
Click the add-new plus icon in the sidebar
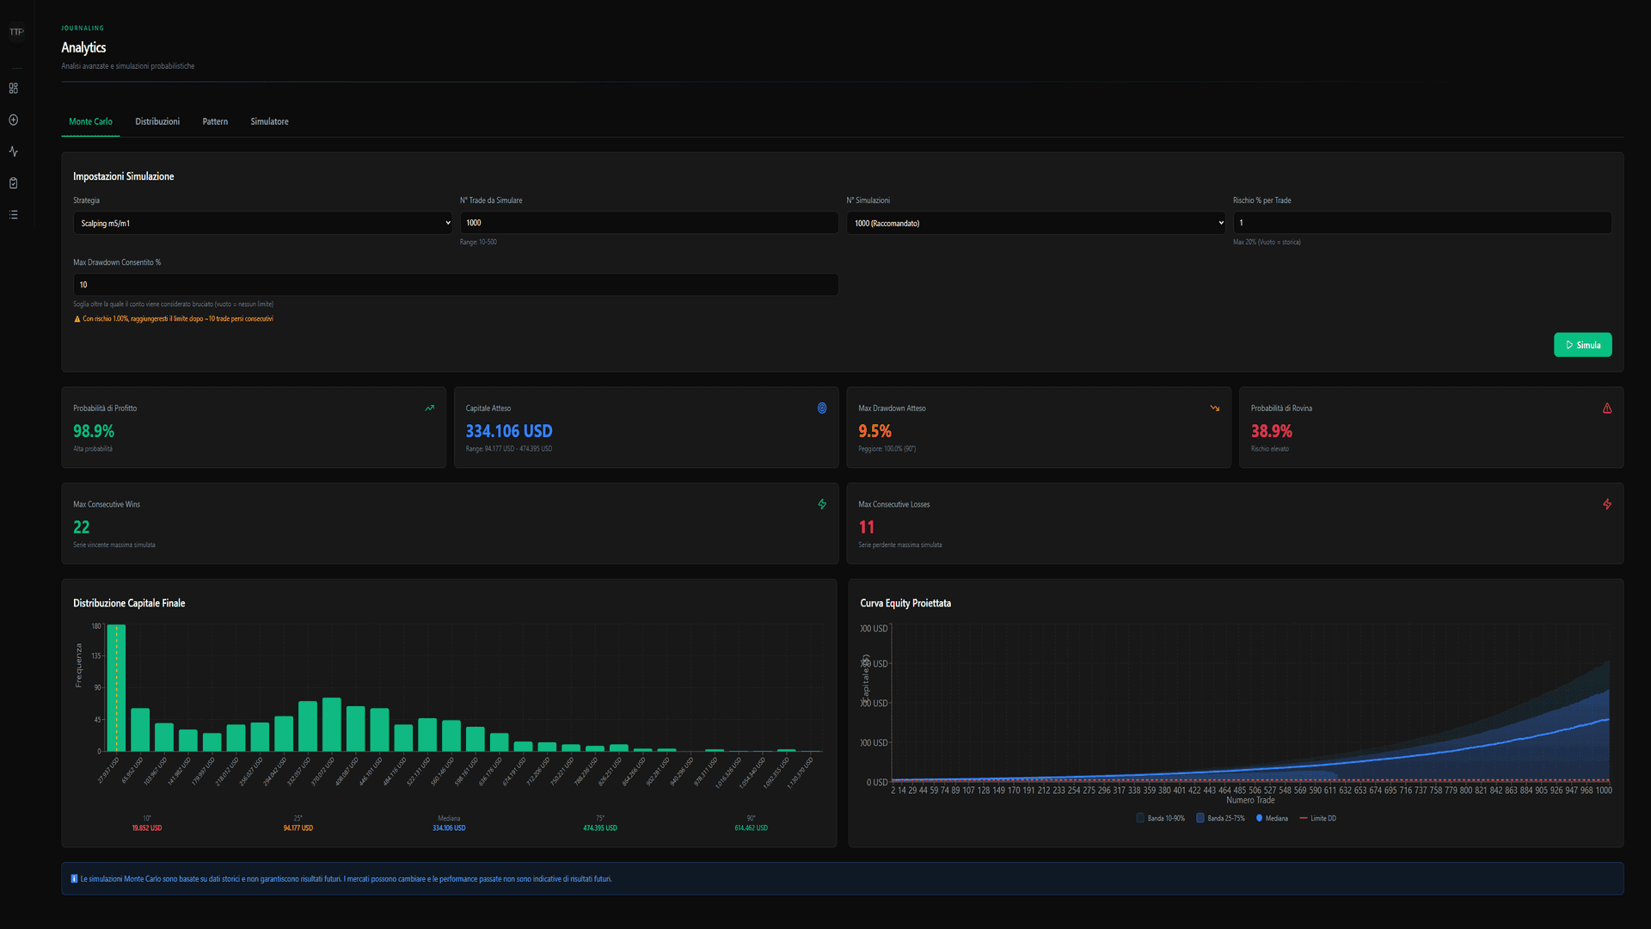click(13, 120)
